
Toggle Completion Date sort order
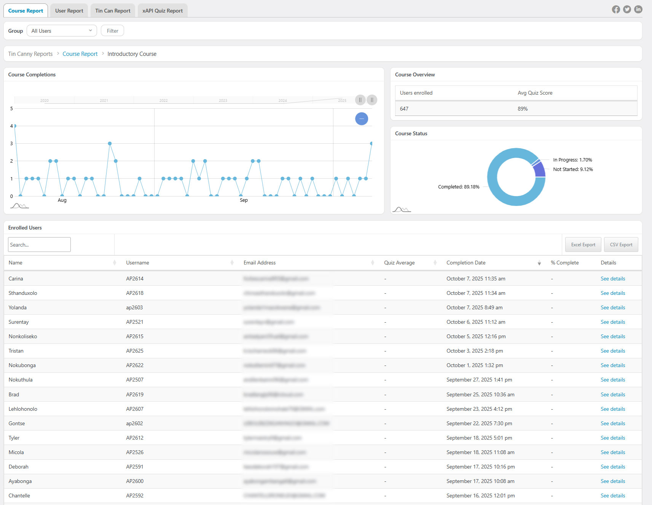(x=539, y=263)
